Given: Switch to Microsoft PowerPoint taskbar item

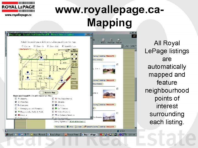Looking at the screenshot, I should coord(72,135).
